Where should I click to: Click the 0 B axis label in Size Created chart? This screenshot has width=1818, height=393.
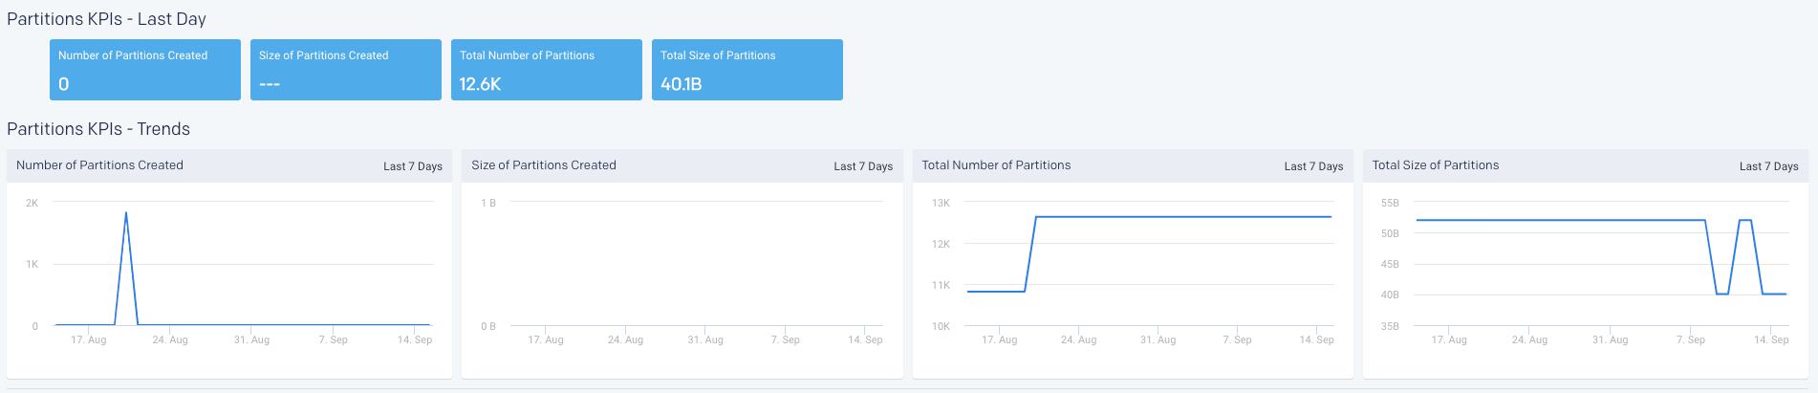(x=488, y=326)
